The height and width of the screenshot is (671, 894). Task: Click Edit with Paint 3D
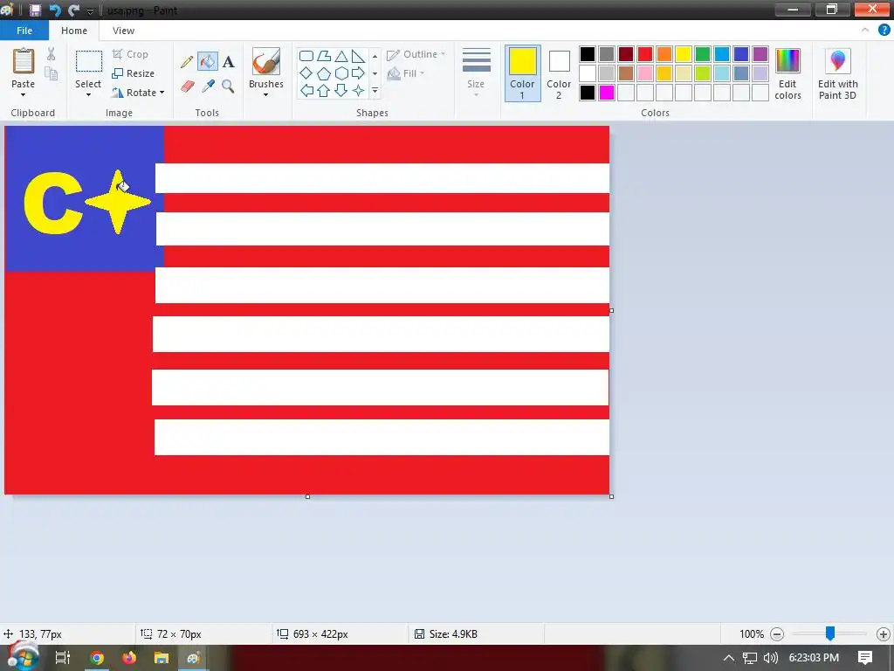pos(837,74)
